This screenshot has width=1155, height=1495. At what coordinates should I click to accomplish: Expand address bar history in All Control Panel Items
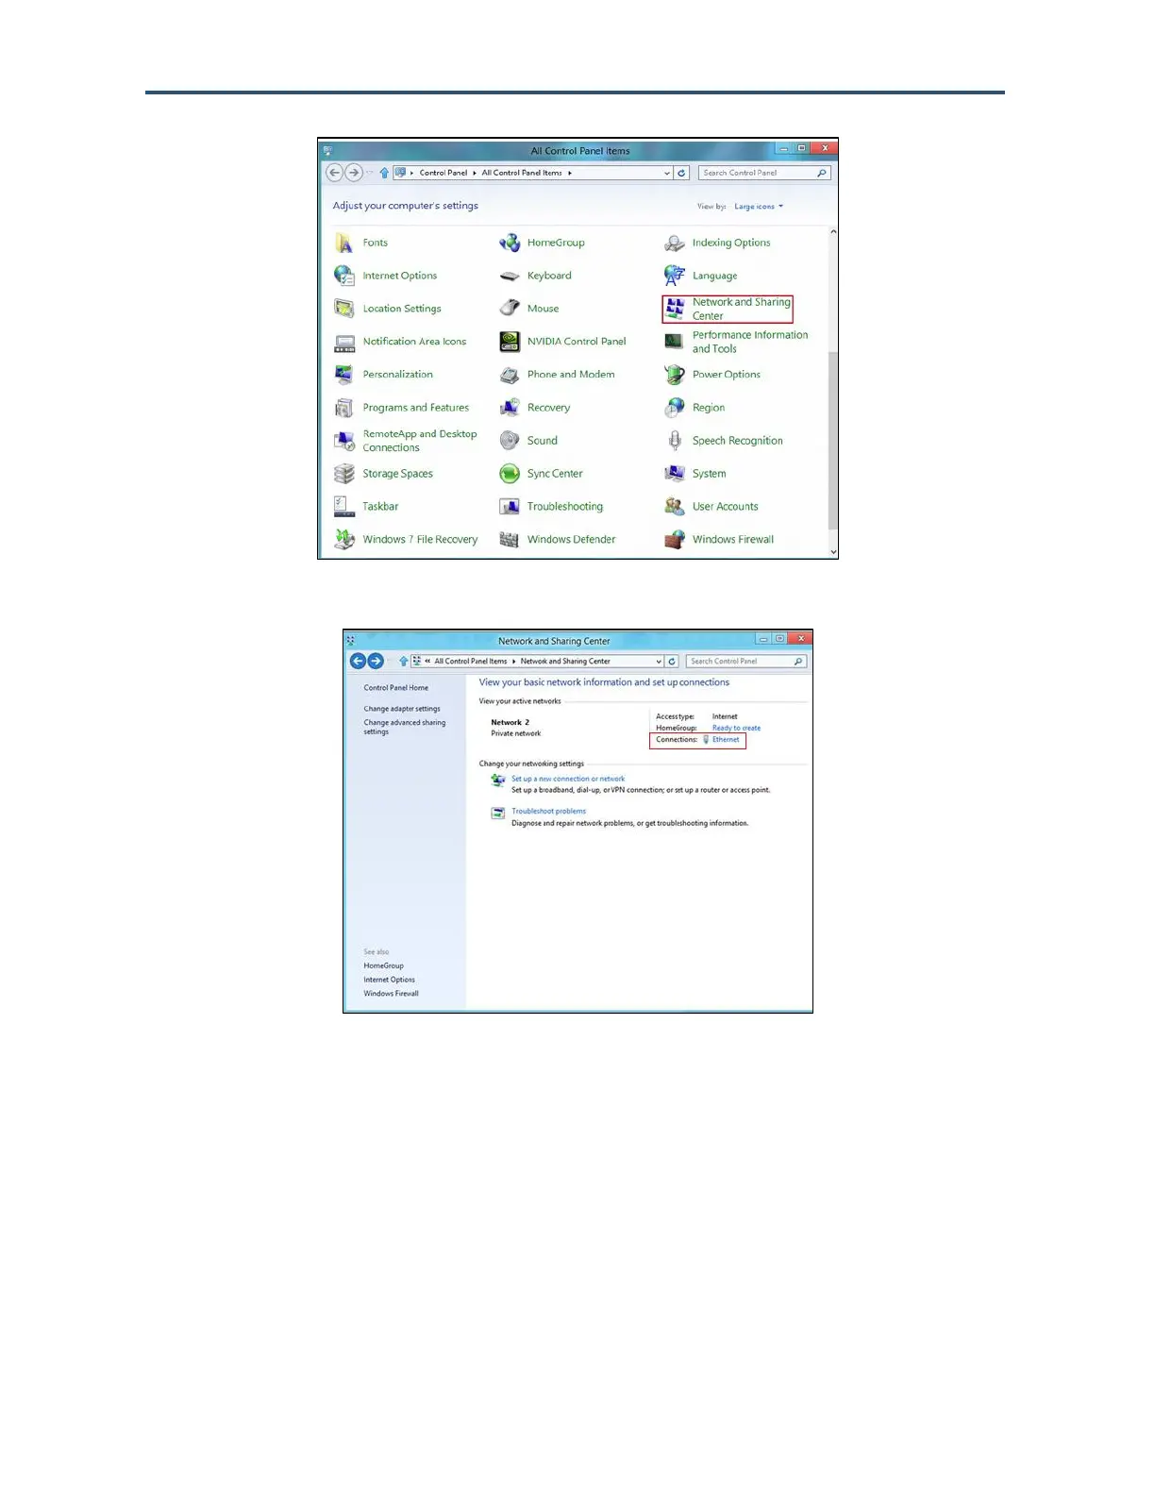667,173
